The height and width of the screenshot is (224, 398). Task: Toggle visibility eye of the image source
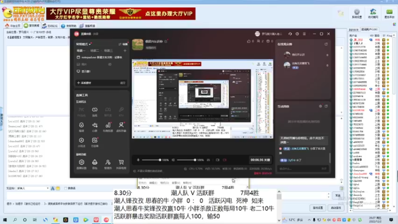[109, 65]
